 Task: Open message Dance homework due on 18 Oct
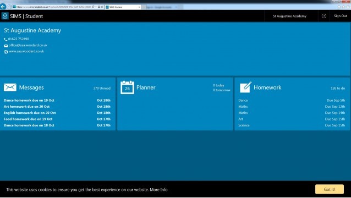click(57, 125)
